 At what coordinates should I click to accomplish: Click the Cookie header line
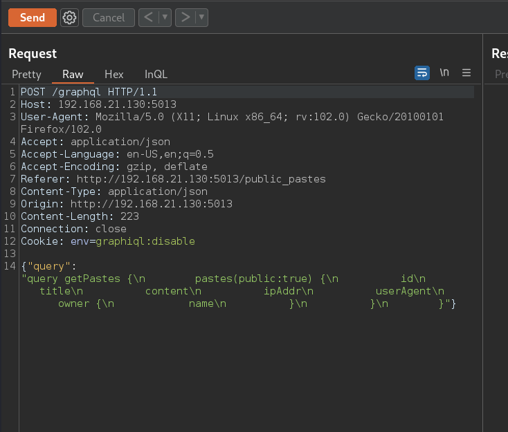click(107, 241)
